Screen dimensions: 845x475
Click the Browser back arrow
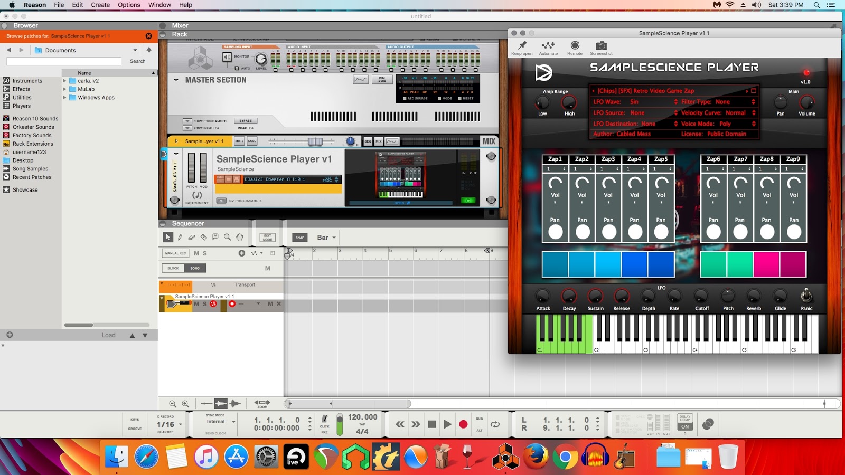9,50
